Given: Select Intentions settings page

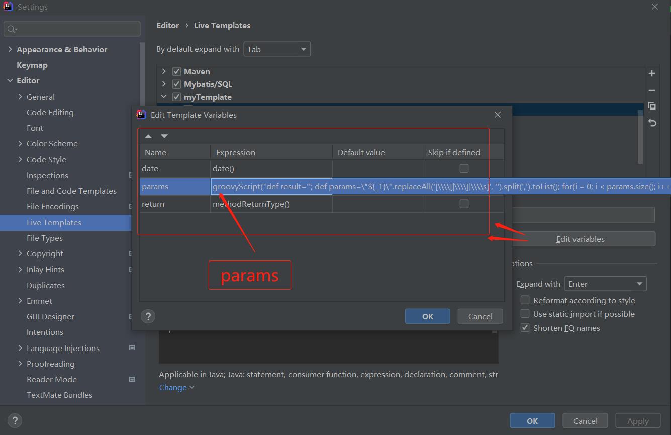Looking at the screenshot, I should (45, 332).
